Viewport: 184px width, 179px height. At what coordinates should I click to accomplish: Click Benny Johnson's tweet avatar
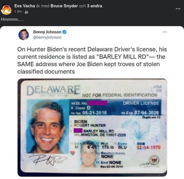pyautogui.click(x=24, y=35)
